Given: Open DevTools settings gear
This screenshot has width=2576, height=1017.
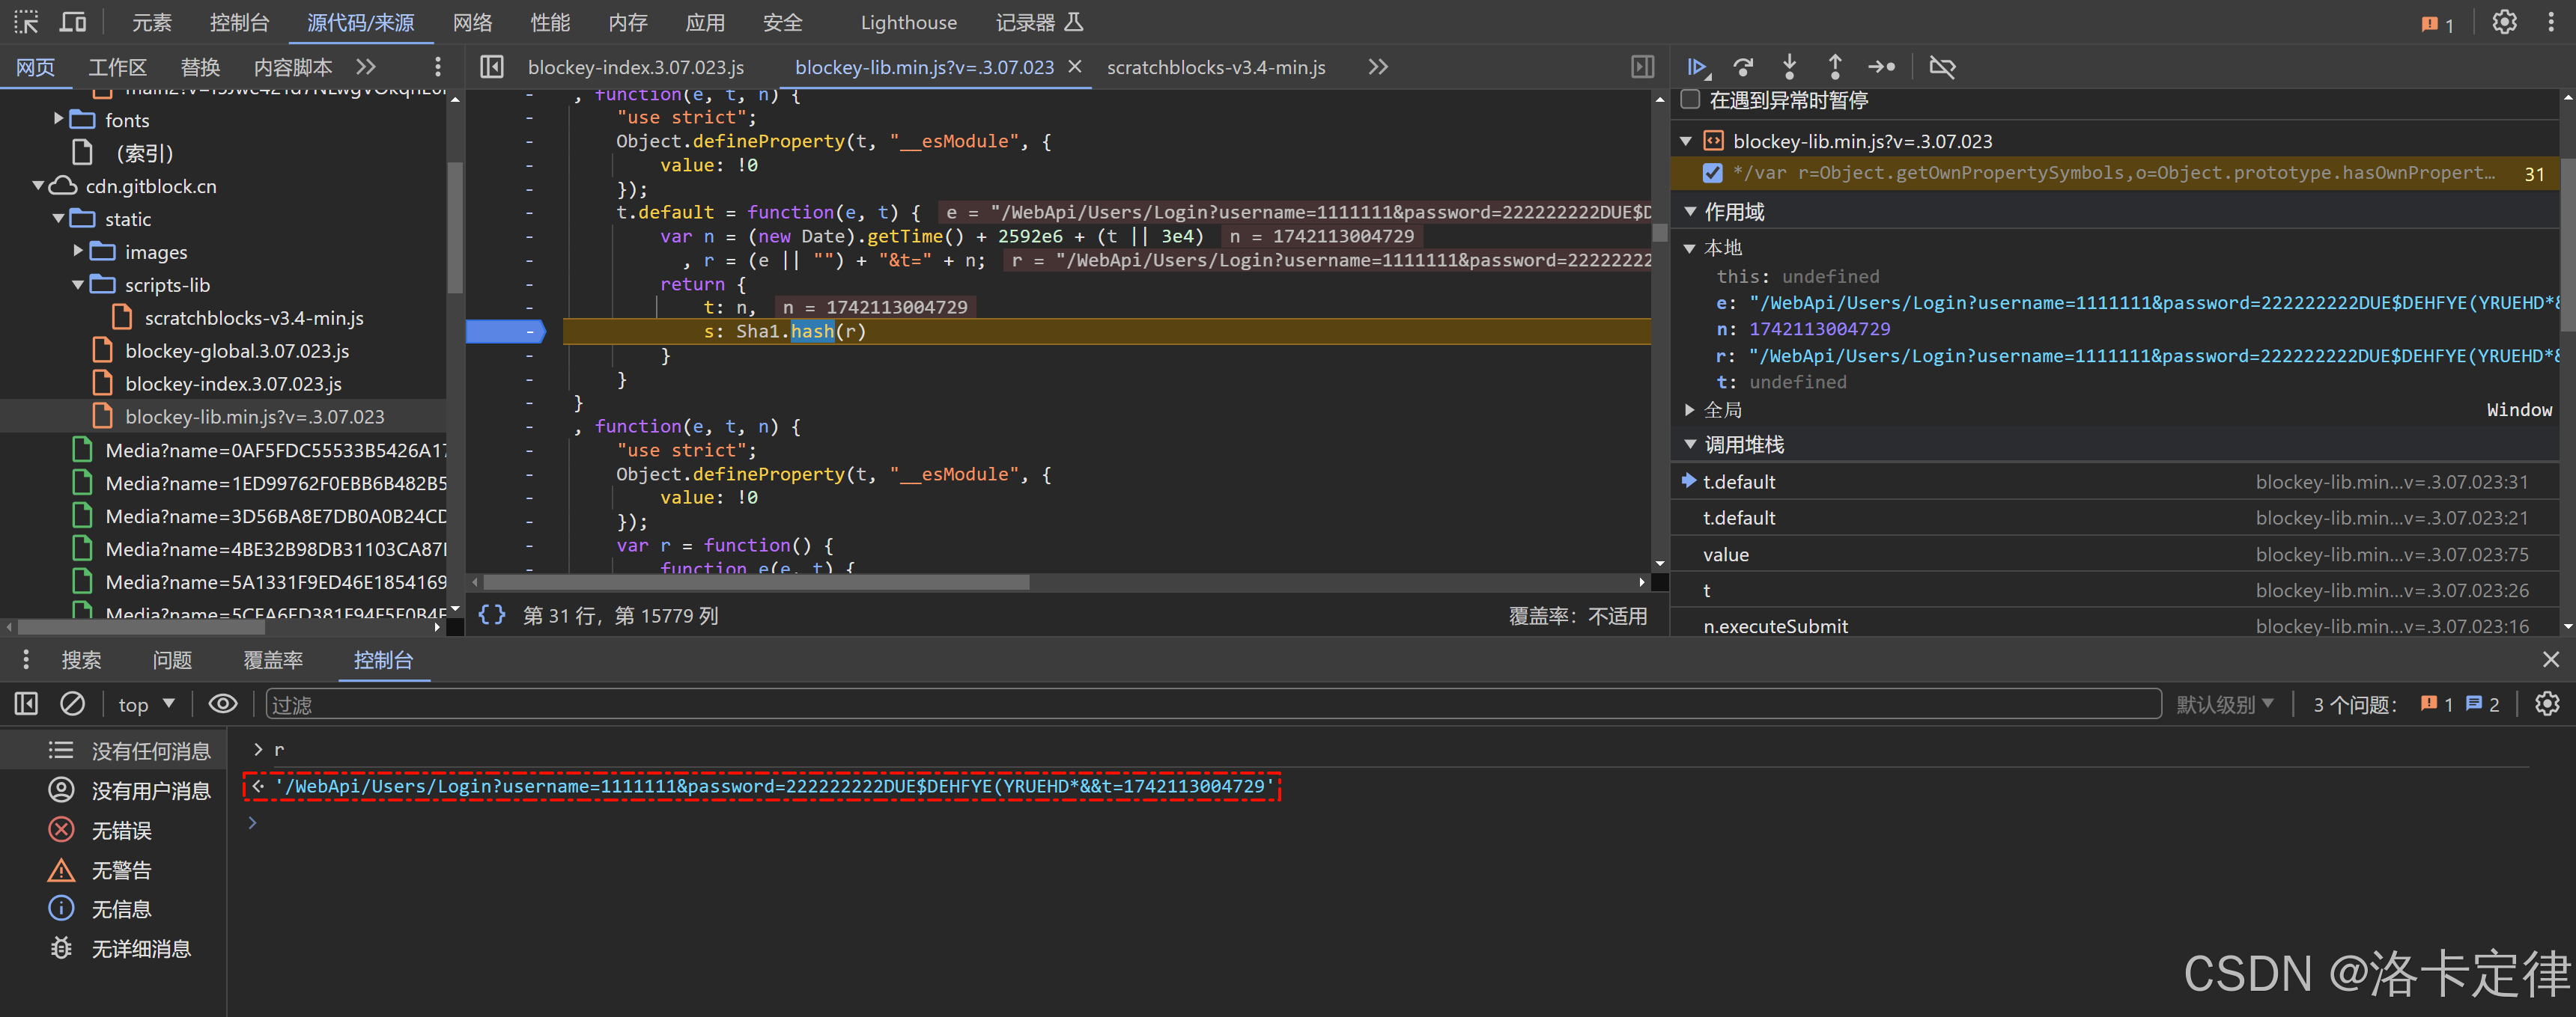Looking at the screenshot, I should click(x=2504, y=22).
